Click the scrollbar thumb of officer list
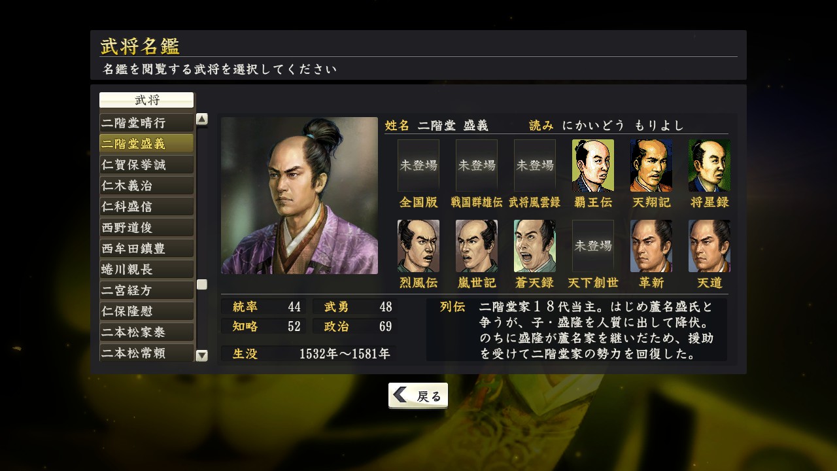The height and width of the screenshot is (471, 837). (202, 285)
